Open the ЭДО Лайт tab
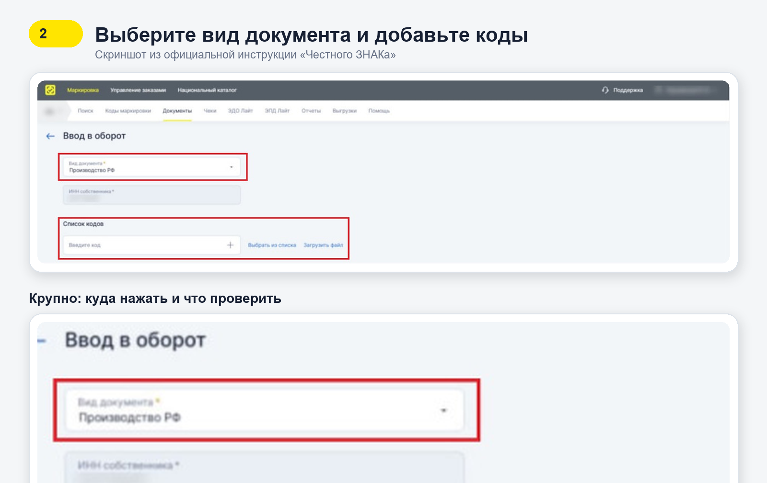Screen dimensions: 767x483 pyautogui.click(x=240, y=111)
